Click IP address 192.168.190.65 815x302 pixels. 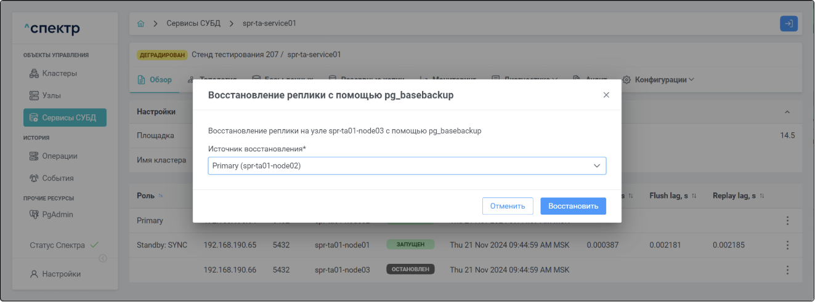(230, 245)
